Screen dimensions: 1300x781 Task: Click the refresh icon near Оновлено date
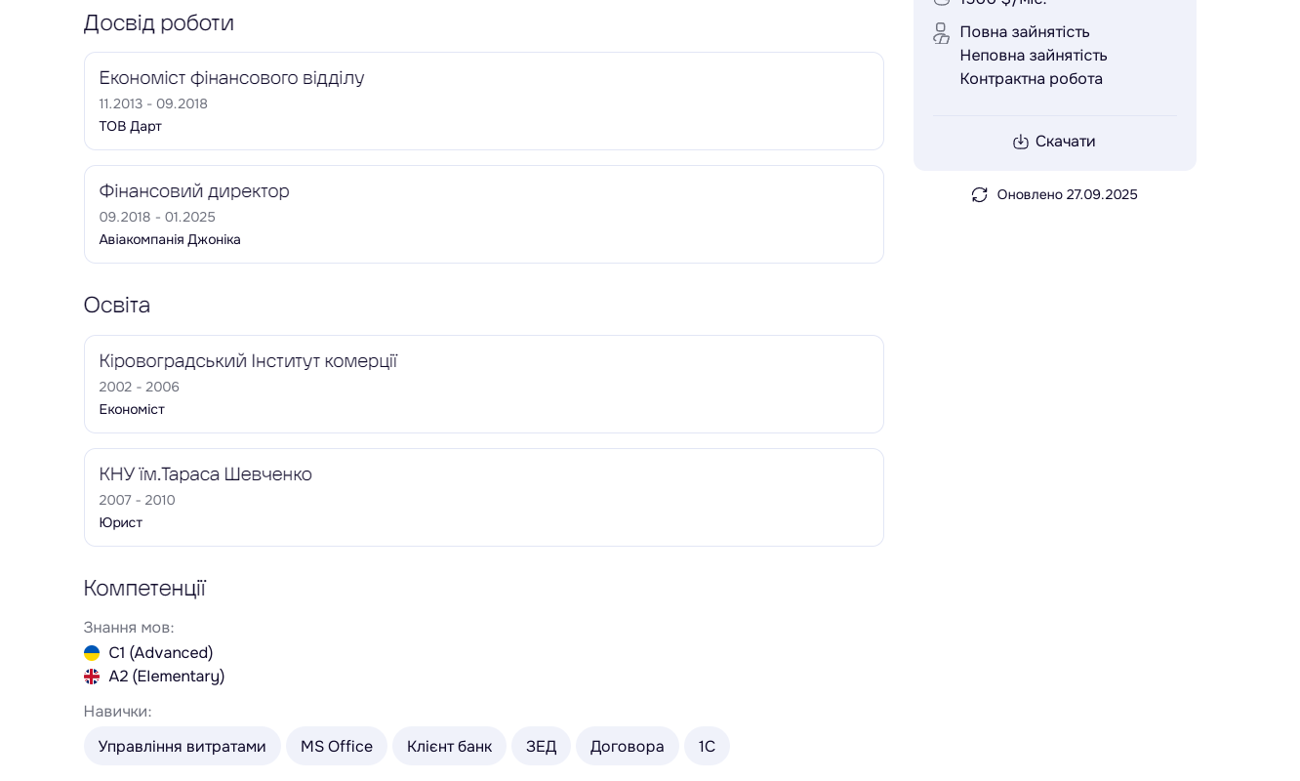point(979,194)
